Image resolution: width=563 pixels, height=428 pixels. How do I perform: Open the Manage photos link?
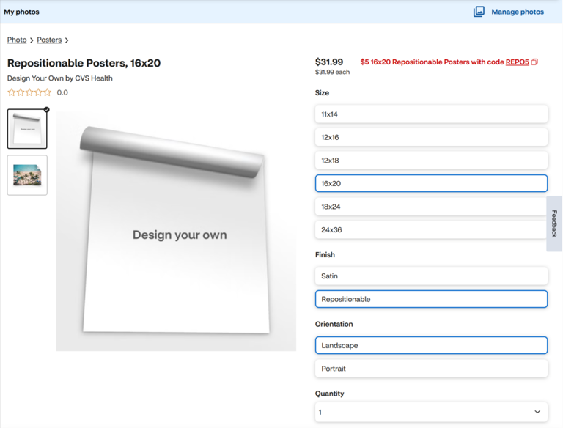point(518,12)
